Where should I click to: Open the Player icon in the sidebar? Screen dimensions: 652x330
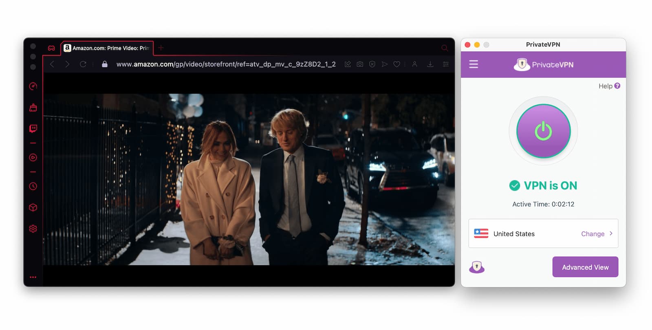pyautogui.click(x=33, y=158)
